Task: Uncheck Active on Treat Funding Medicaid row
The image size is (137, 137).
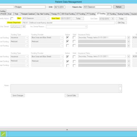Action: [x=67, y=61]
